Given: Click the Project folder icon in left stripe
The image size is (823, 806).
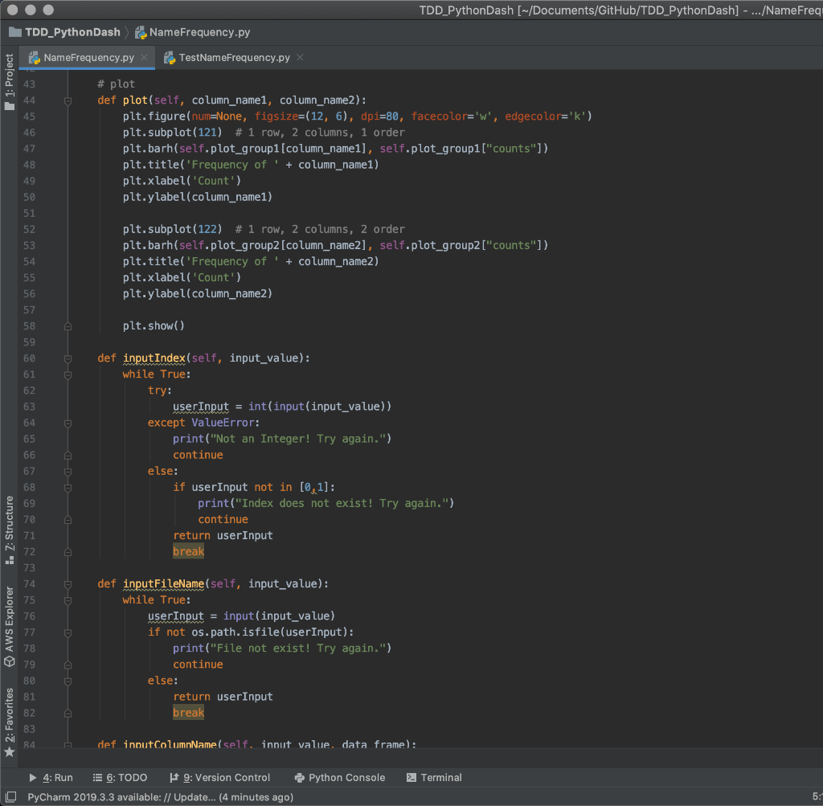Looking at the screenshot, I should (10, 106).
